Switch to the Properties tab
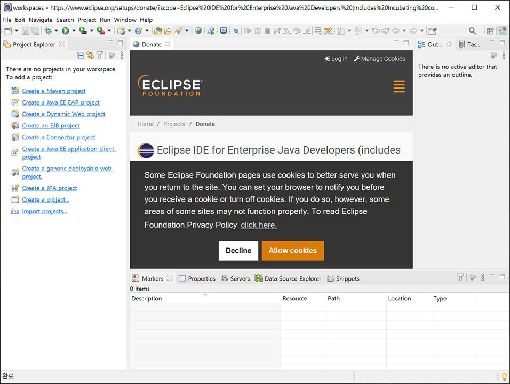Screen dimensions: 510x384 click(197, 278)
